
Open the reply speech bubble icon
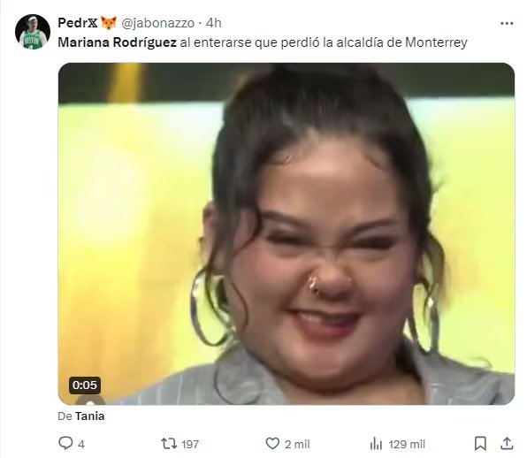65,443
